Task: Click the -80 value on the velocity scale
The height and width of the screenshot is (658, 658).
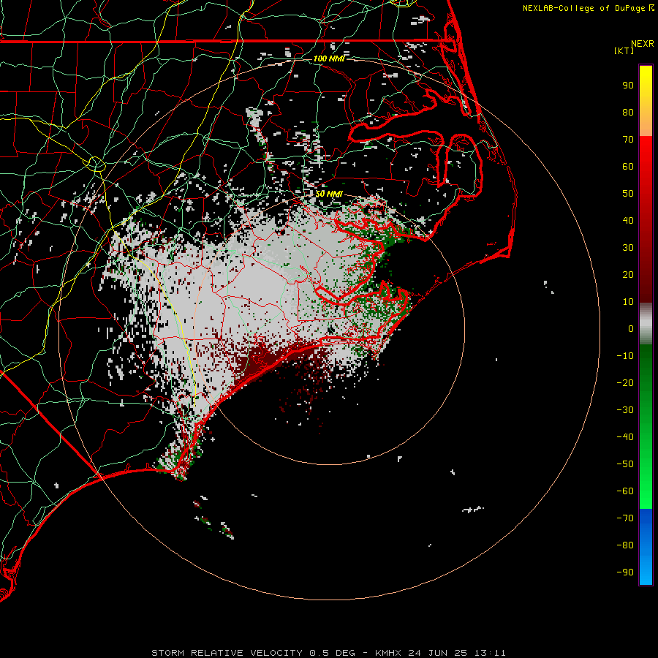Action: pyautogui.click(x=625, y=545)
